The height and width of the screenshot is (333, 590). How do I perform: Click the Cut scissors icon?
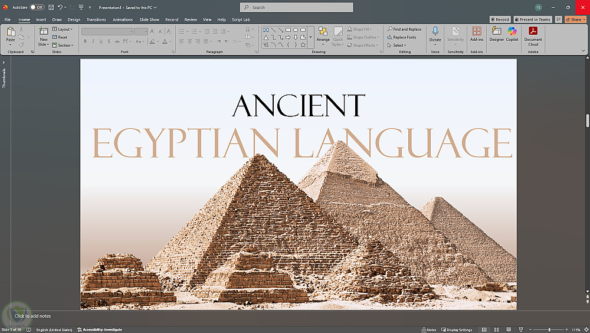pos(21,29)
